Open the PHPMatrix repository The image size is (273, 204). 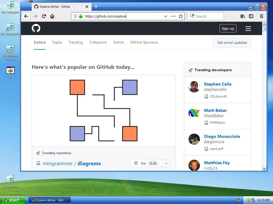218,123
